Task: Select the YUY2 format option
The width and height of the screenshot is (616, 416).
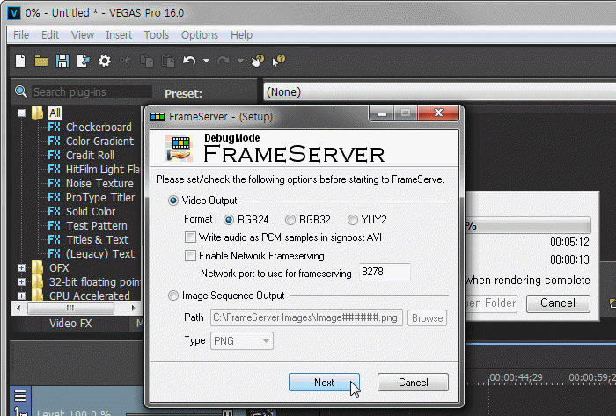Action: (x=352, y=220)
